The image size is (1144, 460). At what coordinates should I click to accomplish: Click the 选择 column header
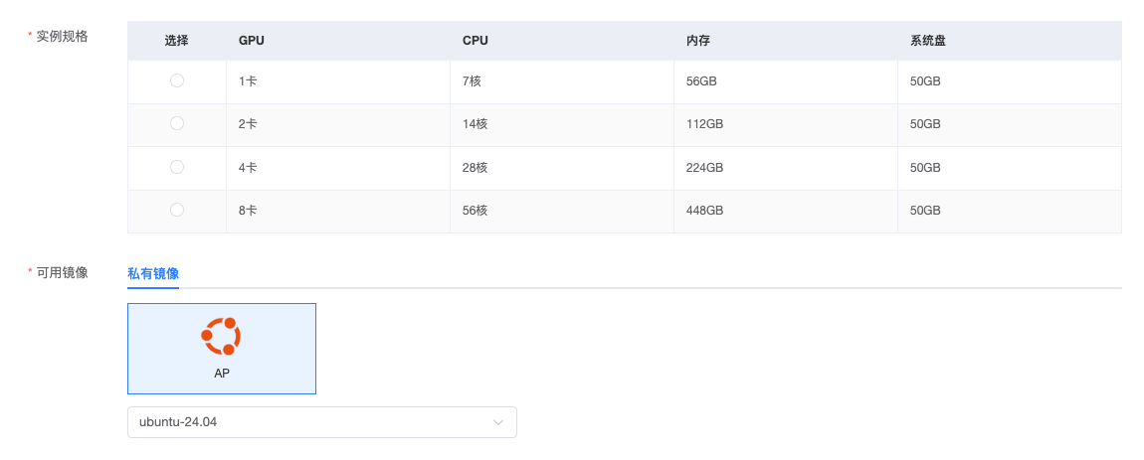pyautogui.click(x=176, y=41)
